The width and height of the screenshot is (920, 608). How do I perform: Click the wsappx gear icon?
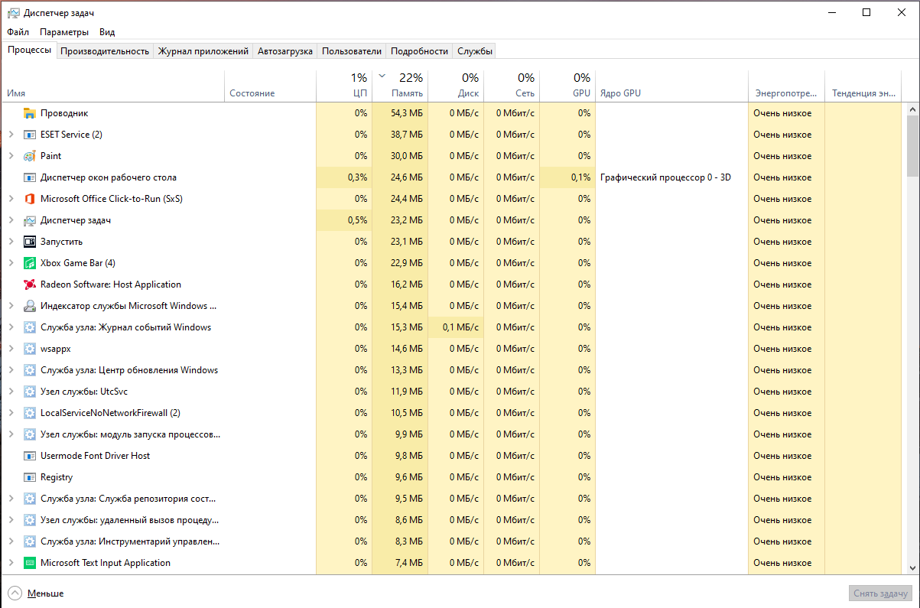coord(30,349)
